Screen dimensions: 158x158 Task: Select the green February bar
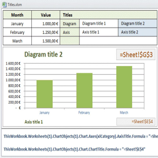[84, 90]
